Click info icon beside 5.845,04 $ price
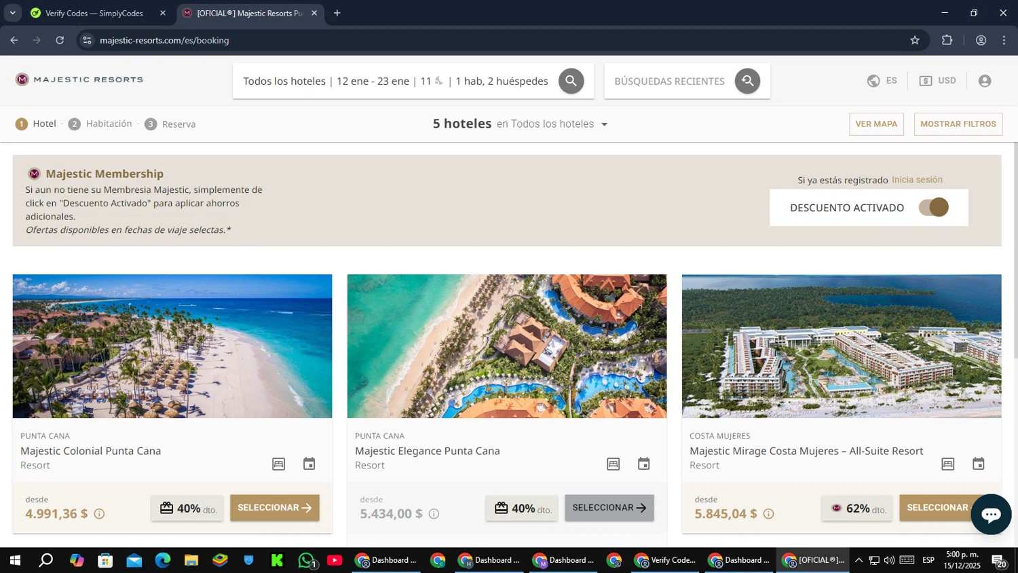Viewport: 1018px width, 573px height. (x=768, y=514)
